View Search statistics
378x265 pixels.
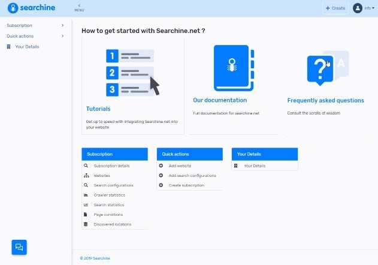pos(109,204)
